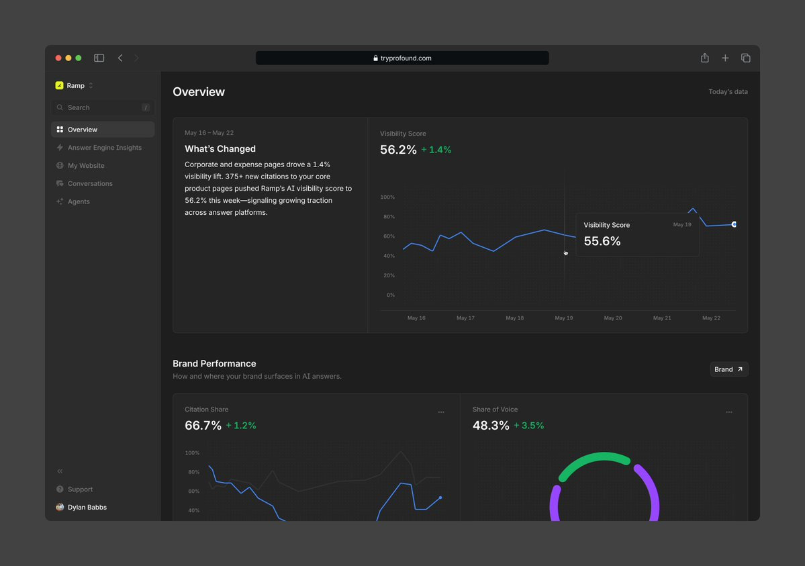Click the Ramp logo icon

[x=60, y=85]
